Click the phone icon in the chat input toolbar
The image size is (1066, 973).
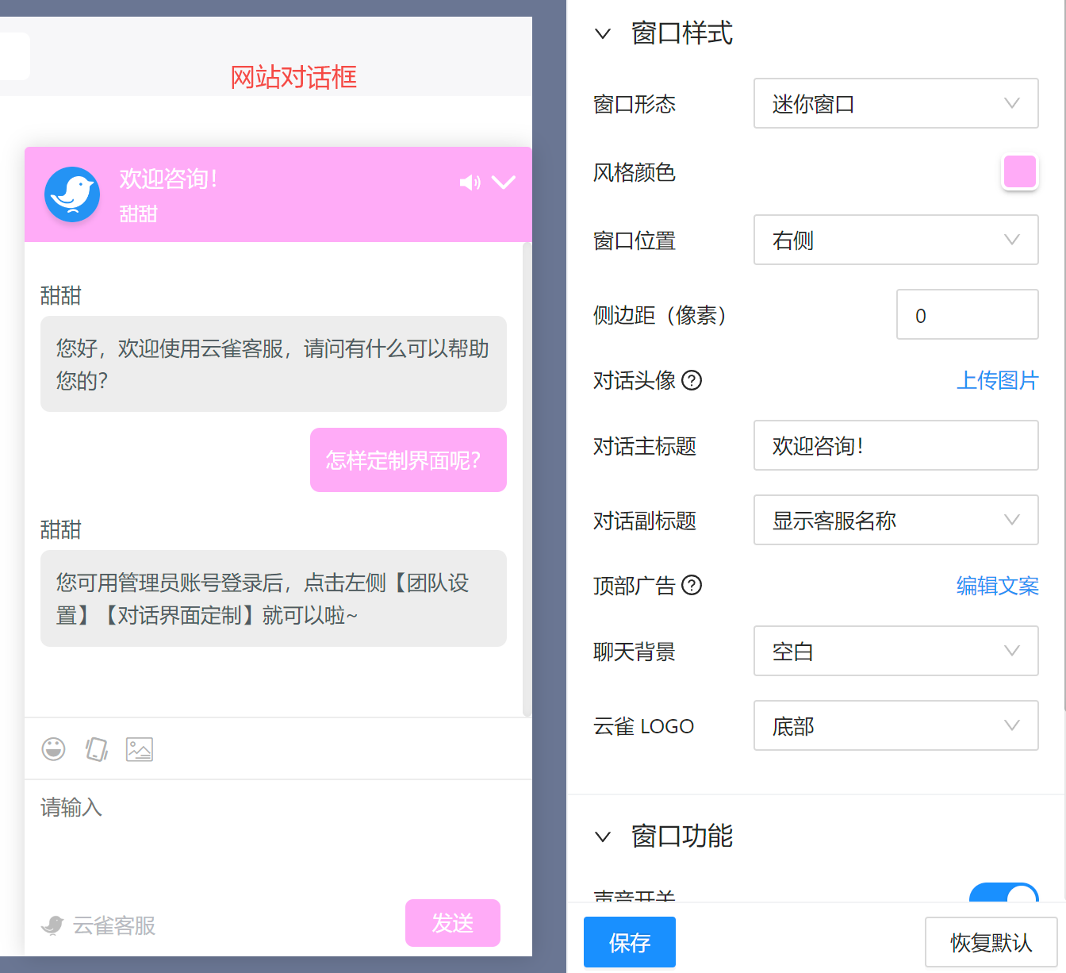pyautogui.click(x=96, y=748)
